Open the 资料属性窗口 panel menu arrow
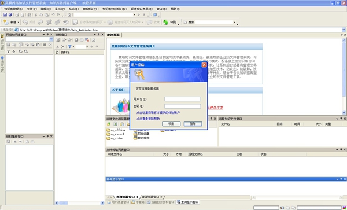Image resolution: width=347 pixels, height=210 pixels. (43, 137)
